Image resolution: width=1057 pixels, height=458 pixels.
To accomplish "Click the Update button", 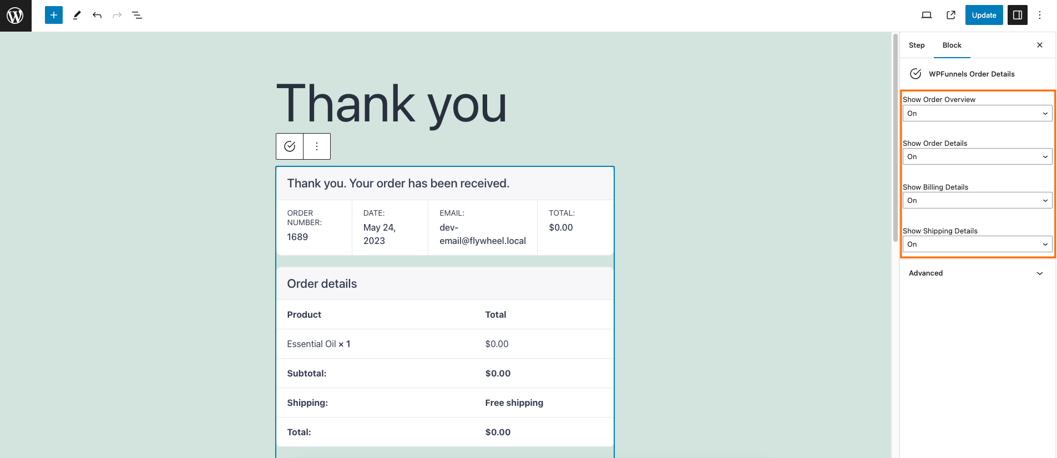I will coord(984,15).
